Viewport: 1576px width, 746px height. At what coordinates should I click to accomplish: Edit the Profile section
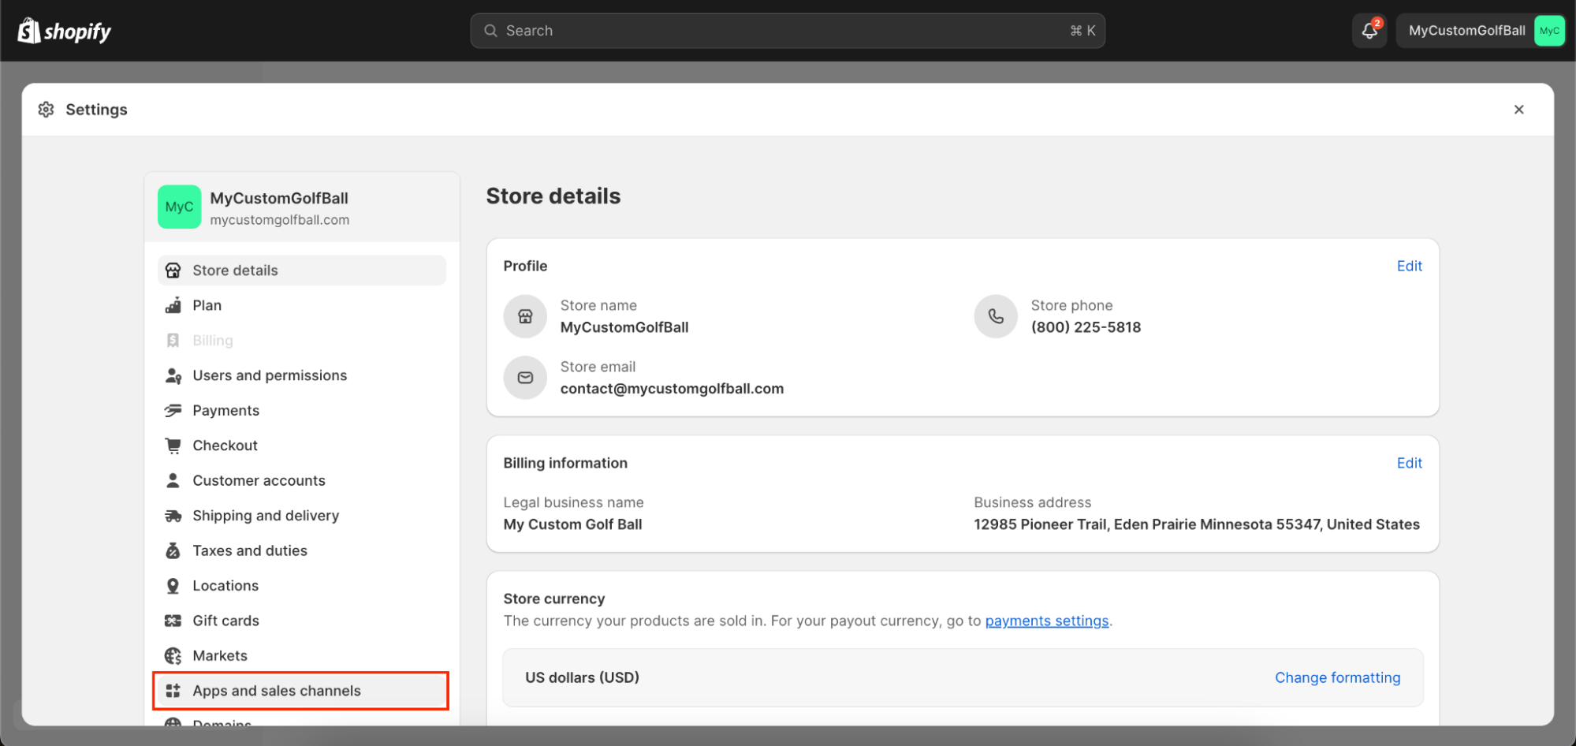pyautogui.click(x=1408, y=267)
